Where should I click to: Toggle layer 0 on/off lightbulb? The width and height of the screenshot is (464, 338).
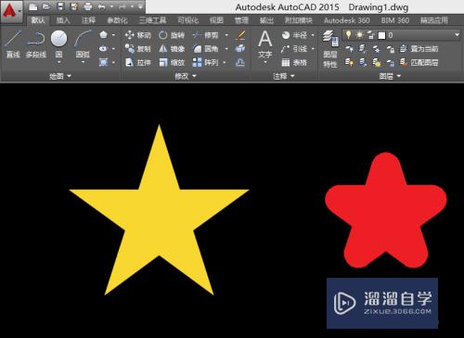click(349, 35)
